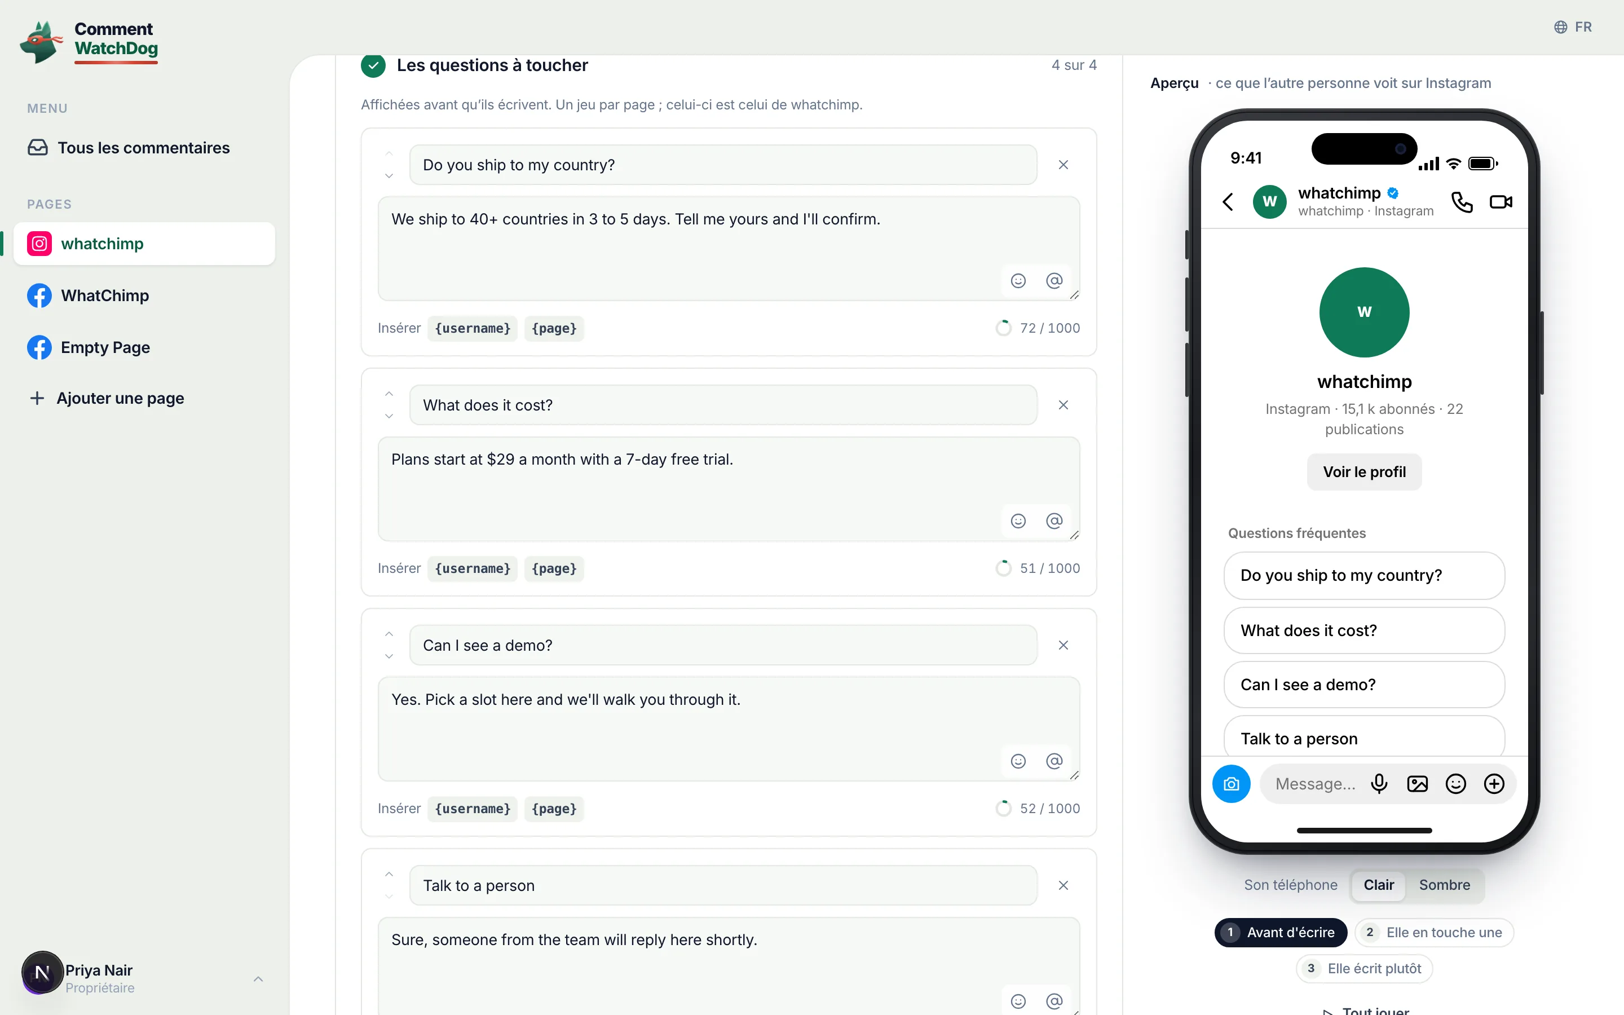Click the demo answer text area
This screenshot has width=1624, height=1015.
point(728,729)
